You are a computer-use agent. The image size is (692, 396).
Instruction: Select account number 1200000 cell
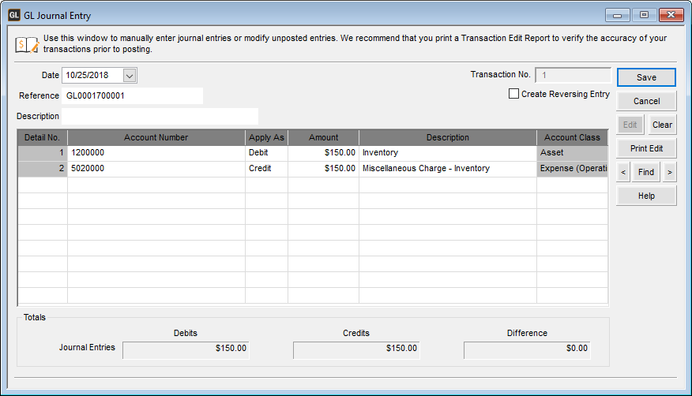pos(156,152)
